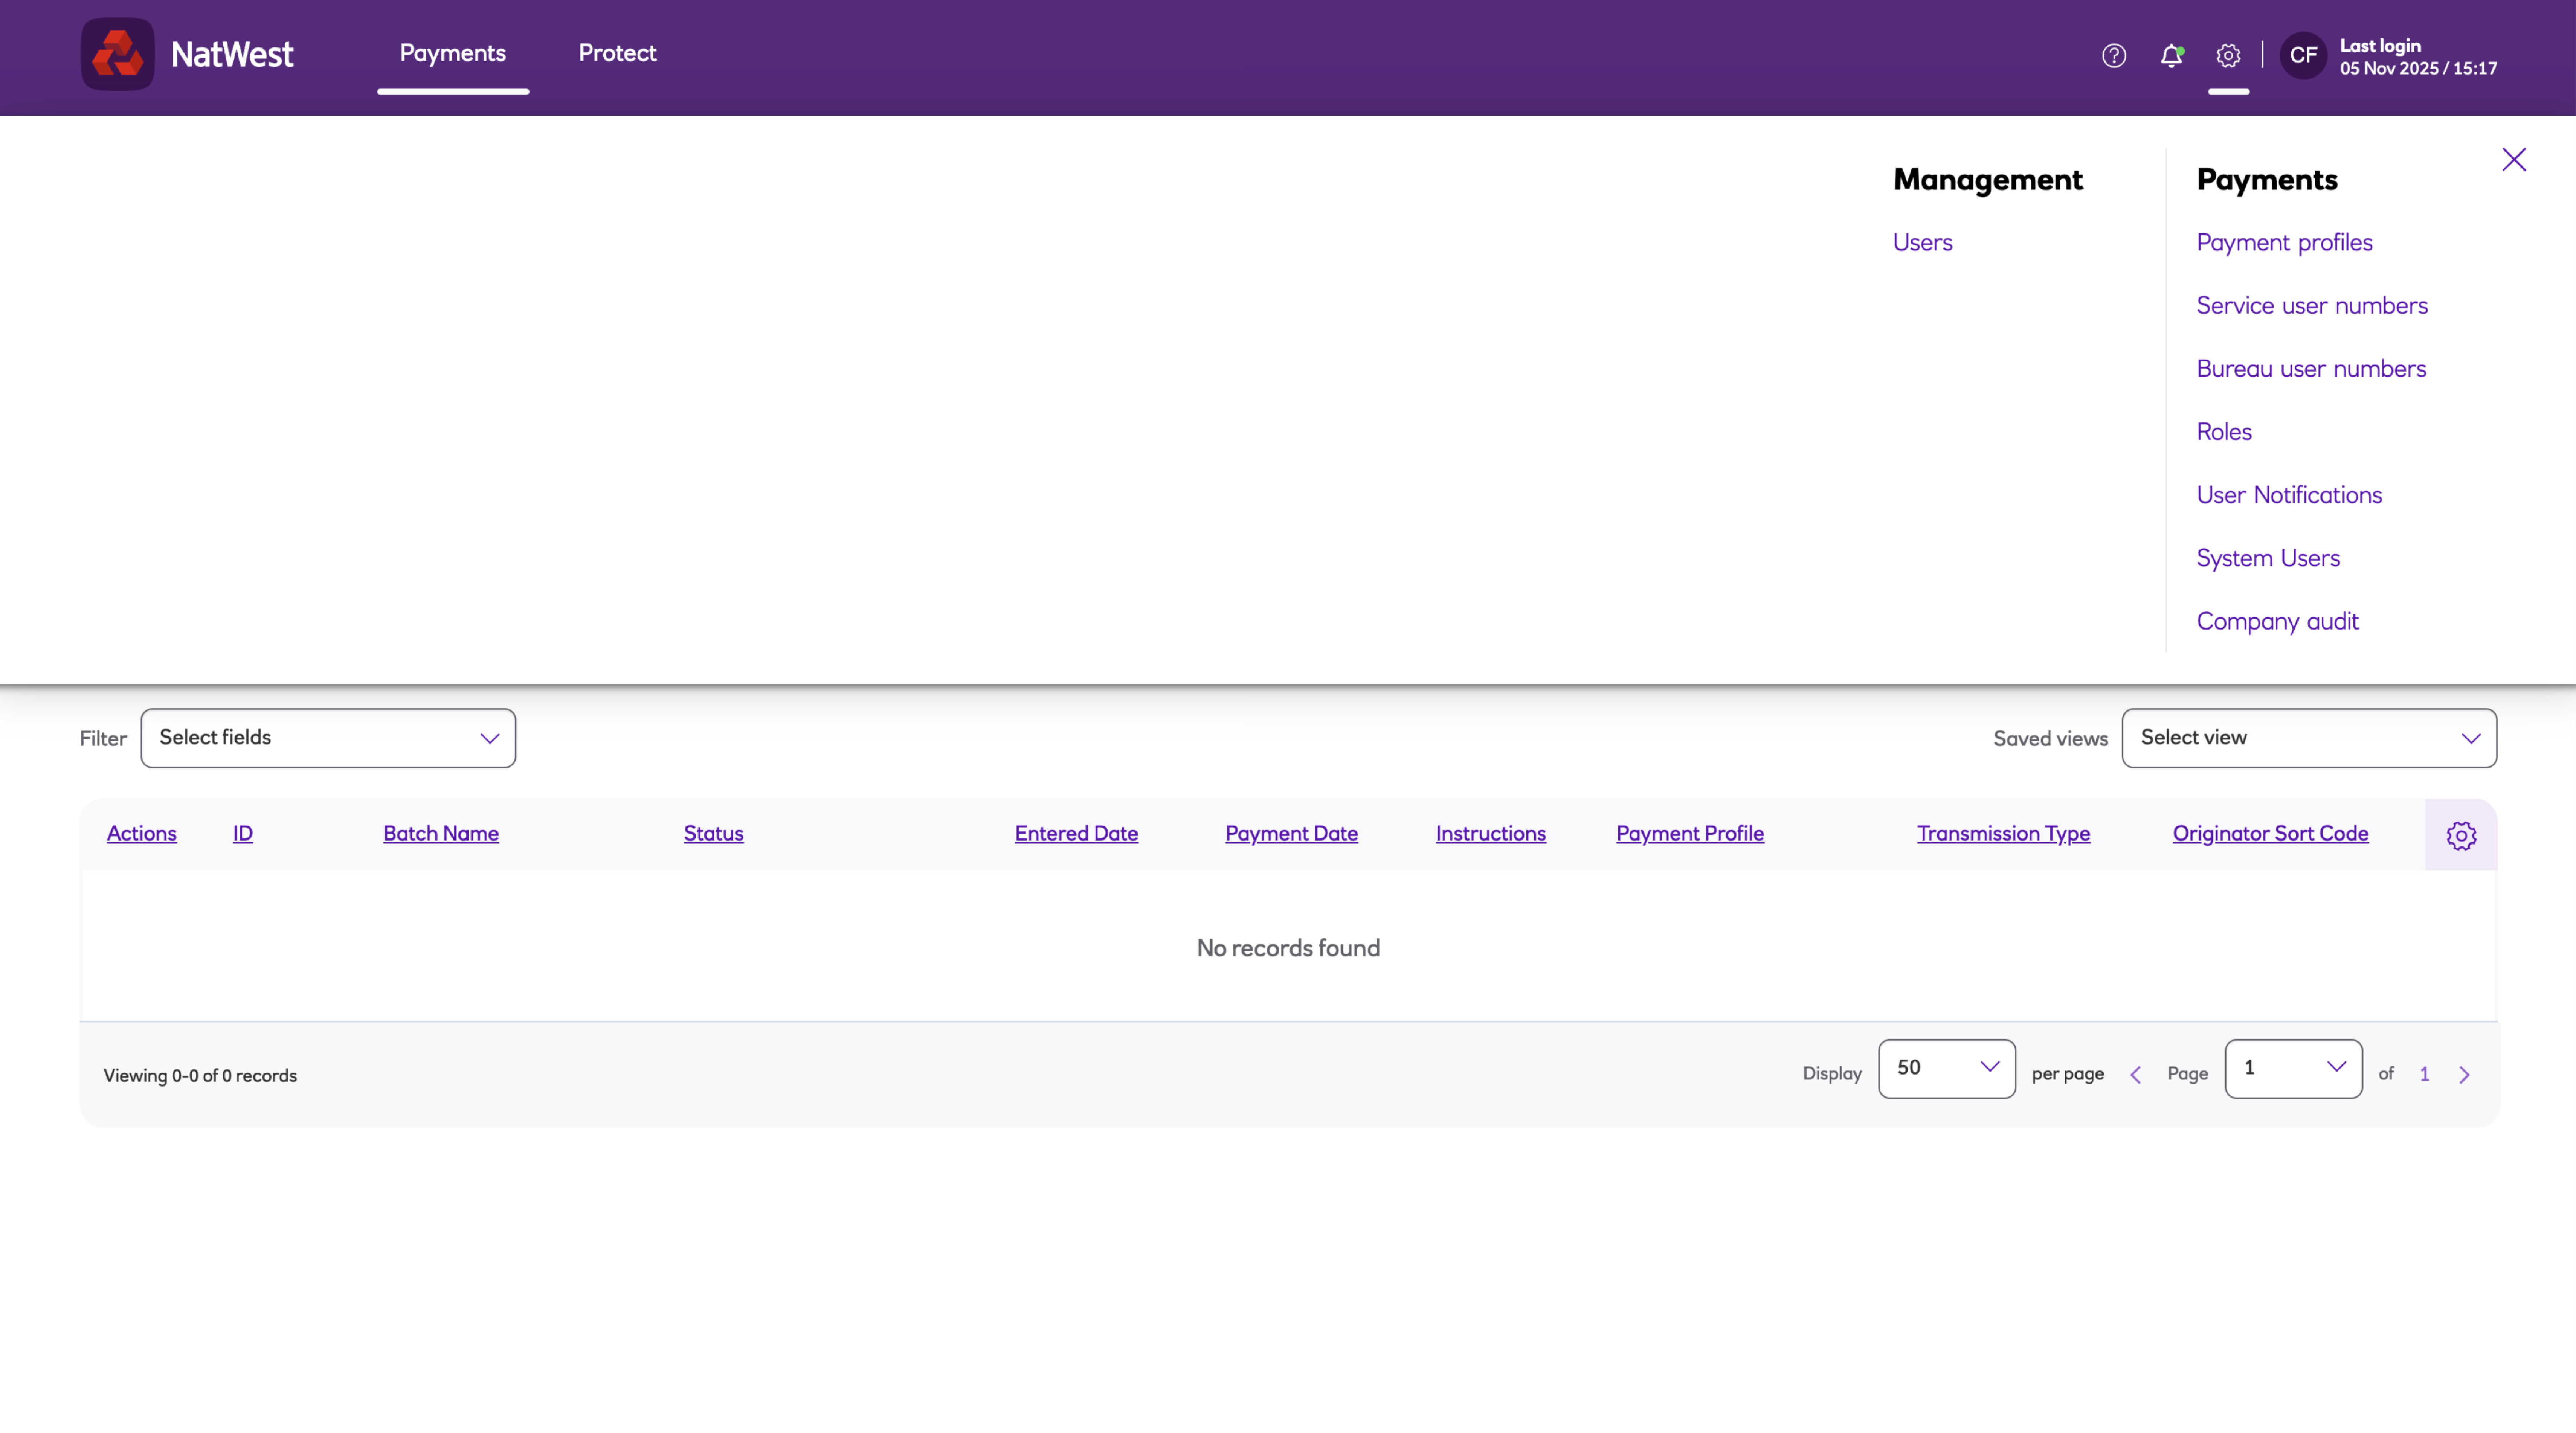The image size is (2576, 1433).
Task: Change the 50 per page display dropdown
Action: click(x=1946, y=1068)
